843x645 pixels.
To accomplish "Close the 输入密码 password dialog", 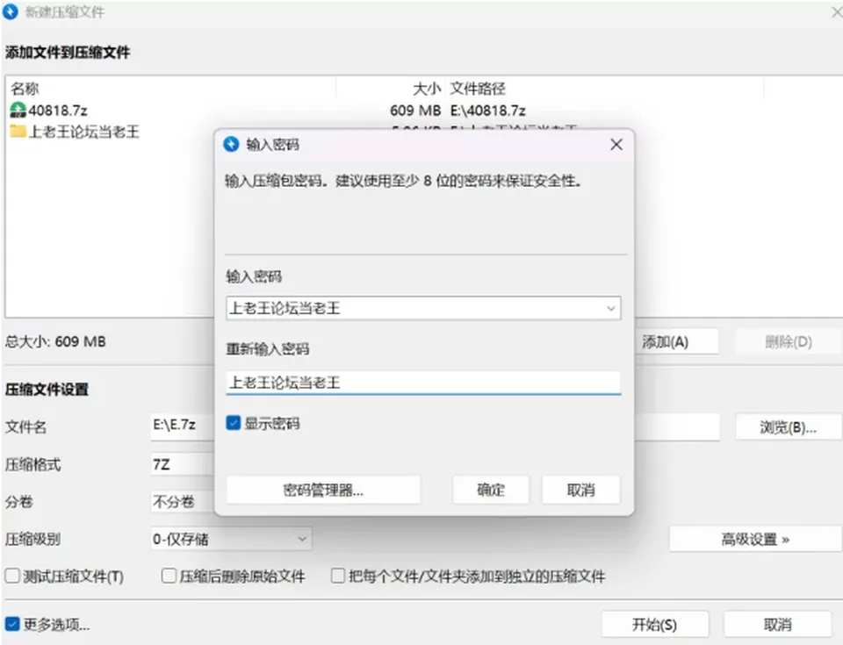I will click(616, 144).
